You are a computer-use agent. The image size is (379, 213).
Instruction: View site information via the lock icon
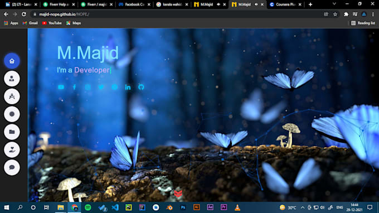coord(35,14)
